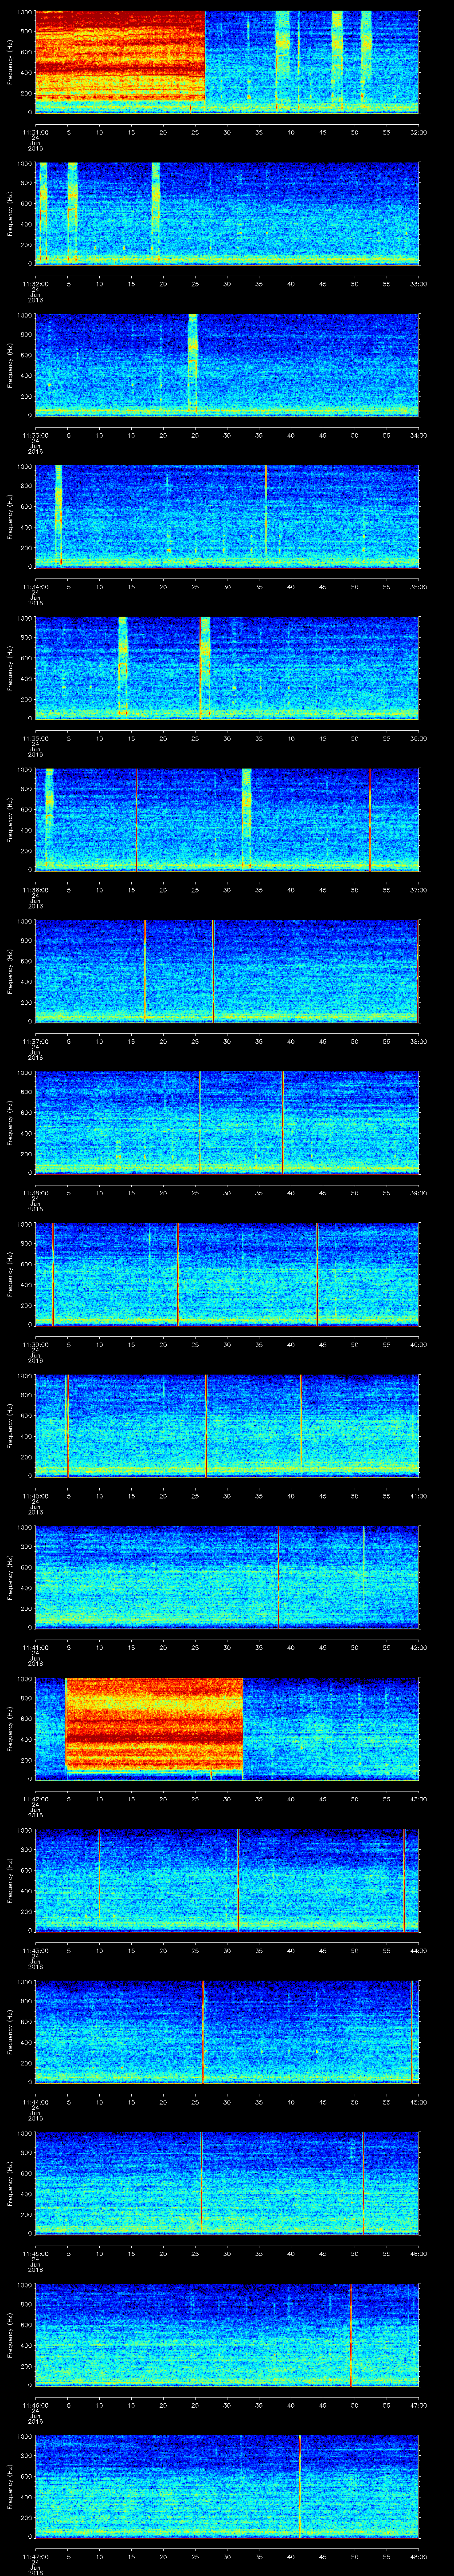Click the 11:31:00 start time label
The image size is (454, 2576).
(35, 132)
